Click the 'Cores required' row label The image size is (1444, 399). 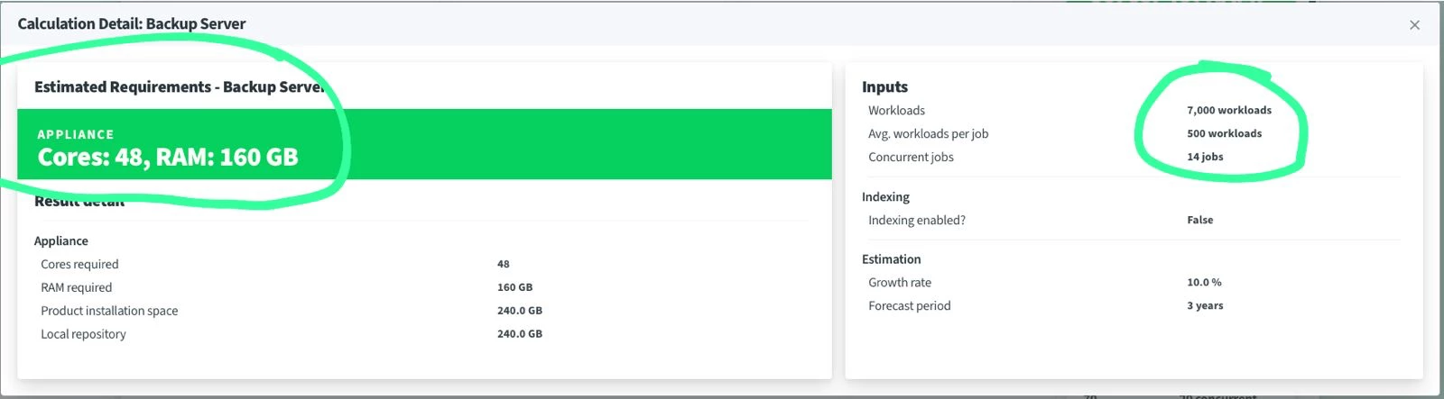pyautogui.click(x=79, y=265)
